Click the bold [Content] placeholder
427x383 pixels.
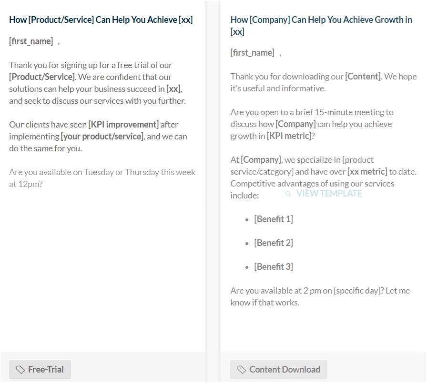click(363, 77)
